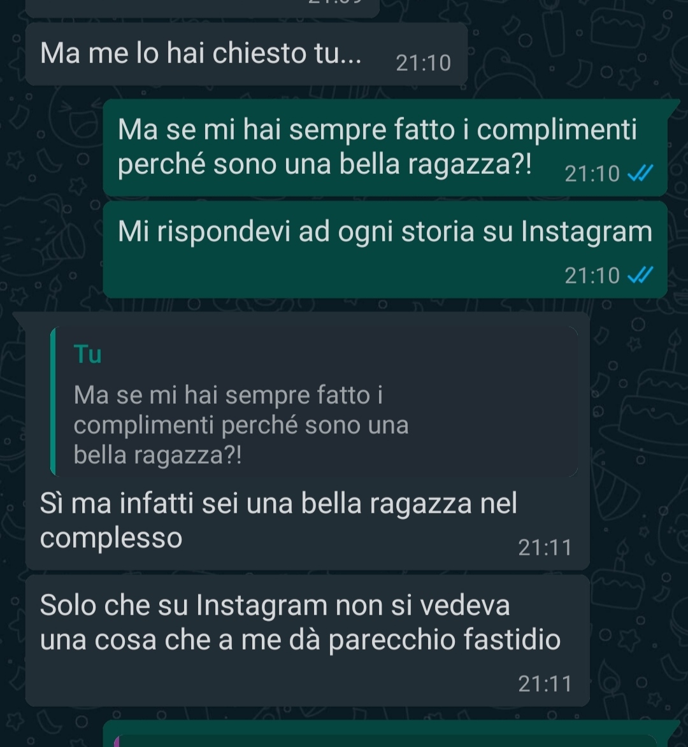The height and width of the screenshot is (747, 688).
Task: Tap the 21:11 timestamp on the "nel complesso" message
Action: click(x=545, y=548)
